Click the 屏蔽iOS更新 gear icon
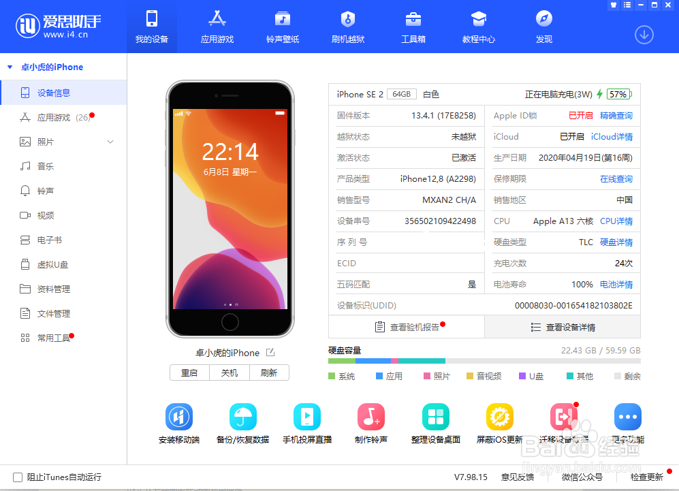 pos(500,417)
